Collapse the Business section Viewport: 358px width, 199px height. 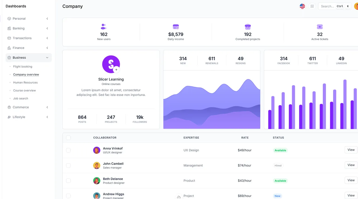pos(28,57)
